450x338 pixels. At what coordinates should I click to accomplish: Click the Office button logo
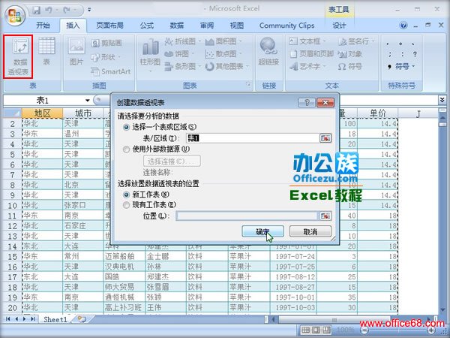click(15, 15)
